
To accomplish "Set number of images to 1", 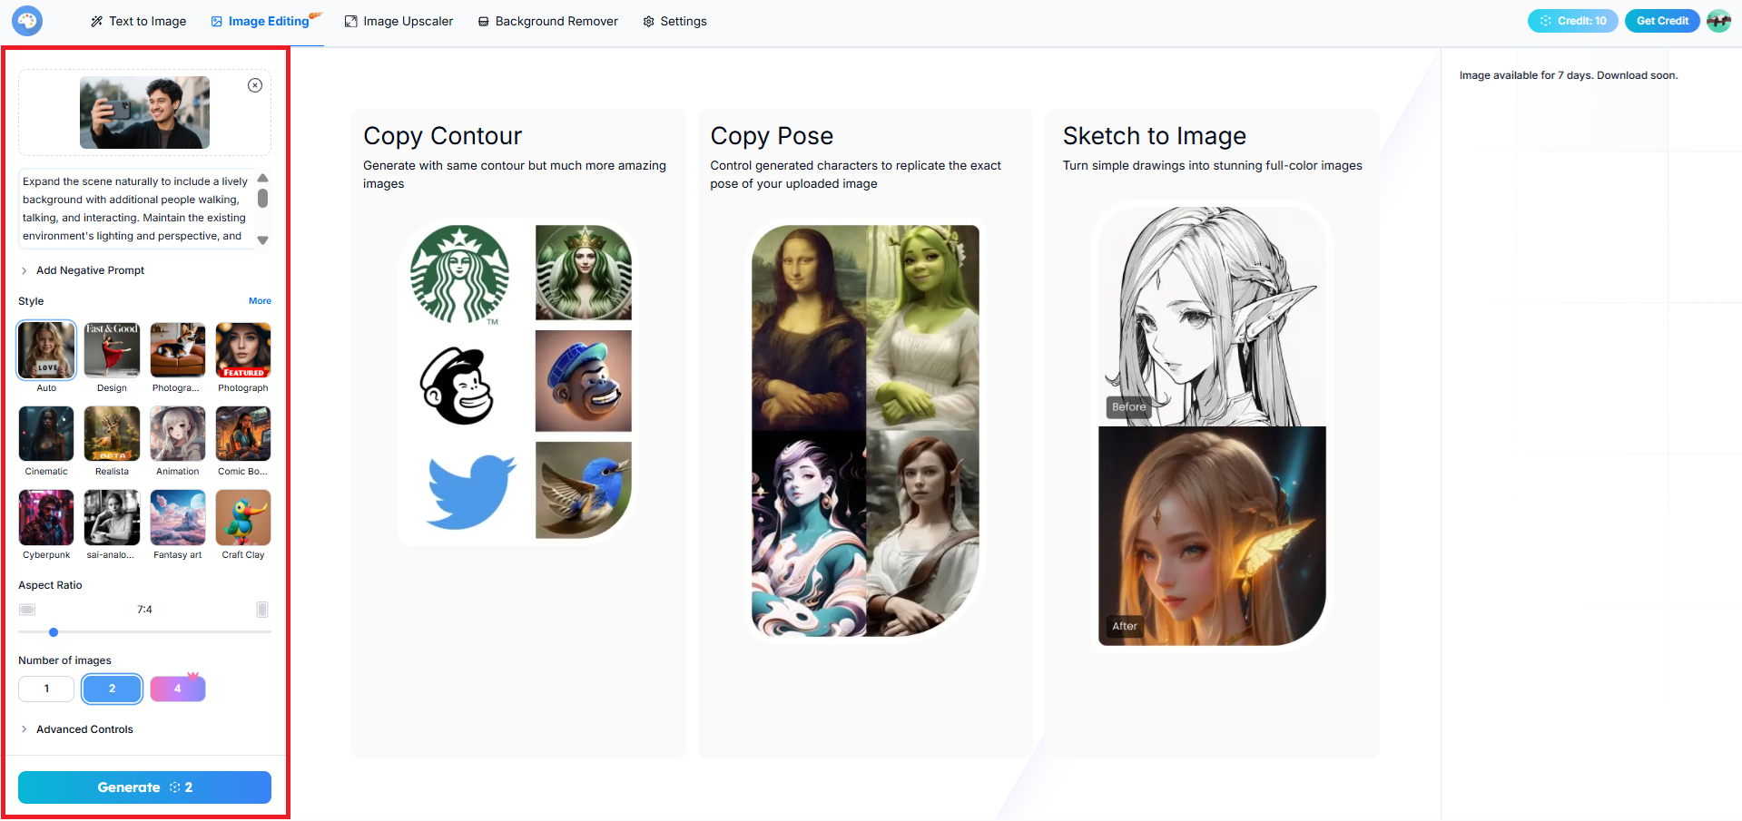I will point(46,689).
